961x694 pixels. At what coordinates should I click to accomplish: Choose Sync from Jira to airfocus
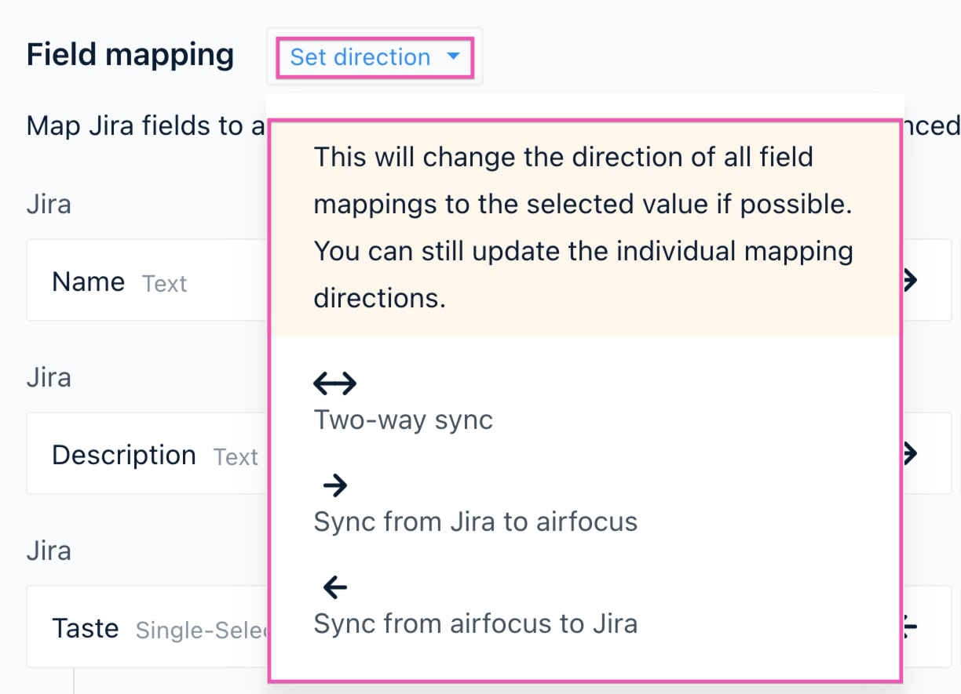(x=475, y=504)
